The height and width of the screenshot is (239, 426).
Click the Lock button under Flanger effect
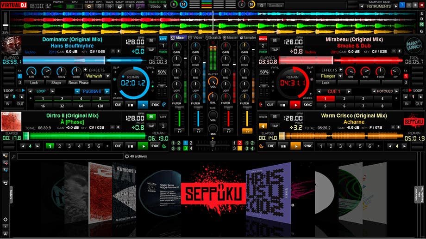[326, 83]
